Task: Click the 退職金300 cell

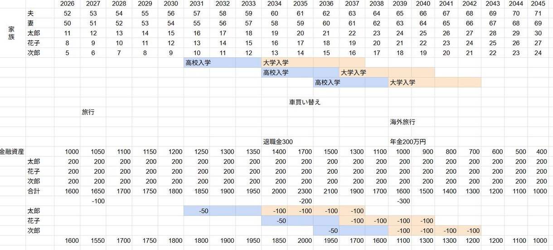Action: (x=278, y=142)
